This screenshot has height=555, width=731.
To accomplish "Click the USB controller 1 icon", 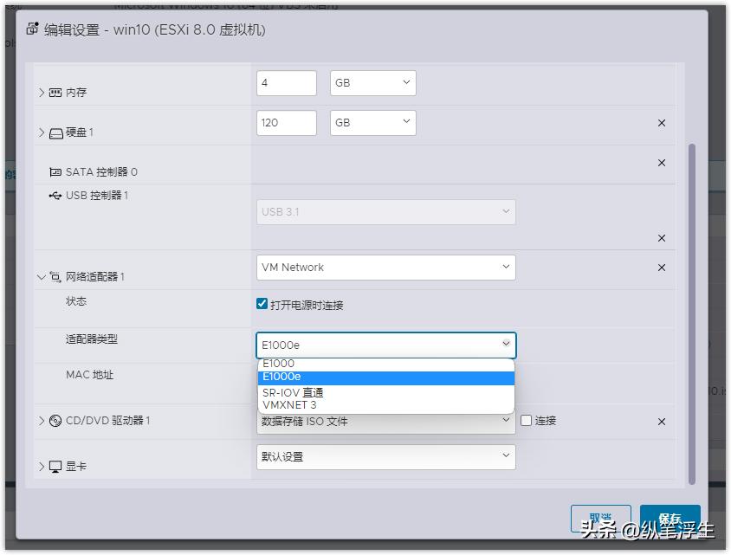I will pos(55,196).
